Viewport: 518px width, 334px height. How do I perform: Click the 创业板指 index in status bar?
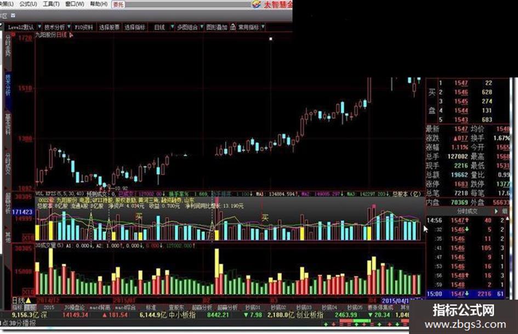310,315
